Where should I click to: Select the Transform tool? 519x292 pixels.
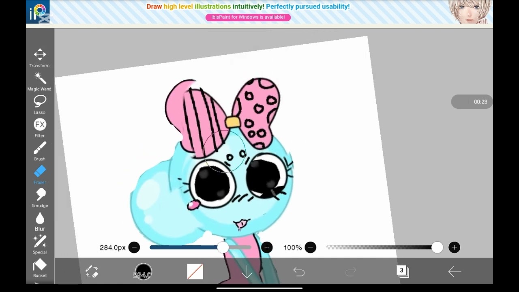click(x=40, y=58)
